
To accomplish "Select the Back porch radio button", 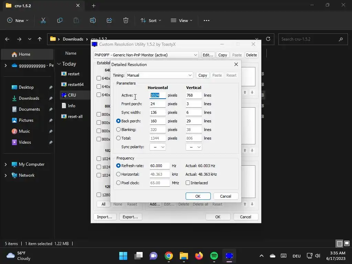I will tap(118, 121).
